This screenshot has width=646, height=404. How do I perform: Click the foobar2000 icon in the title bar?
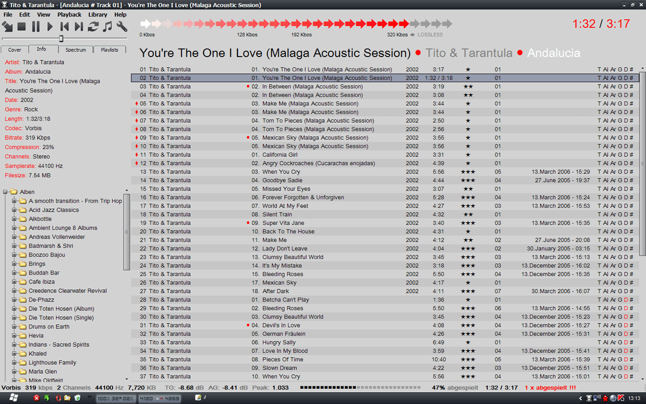4,5
